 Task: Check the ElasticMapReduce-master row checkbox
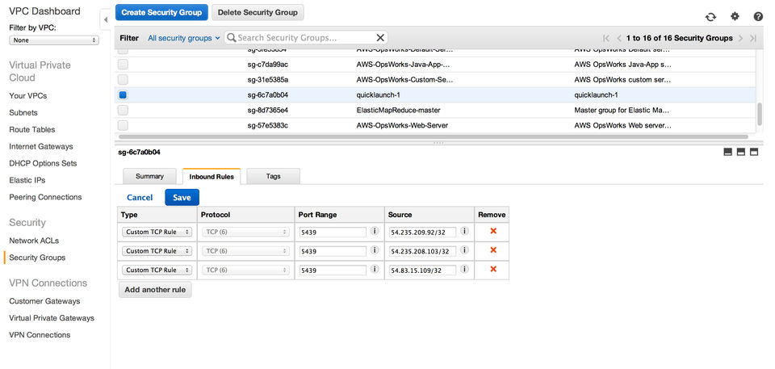(x=123, y=110)
